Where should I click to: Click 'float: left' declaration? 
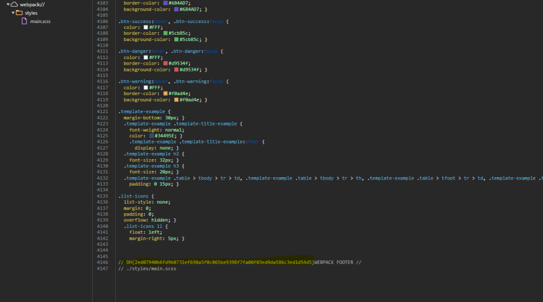tap(146, 232)
